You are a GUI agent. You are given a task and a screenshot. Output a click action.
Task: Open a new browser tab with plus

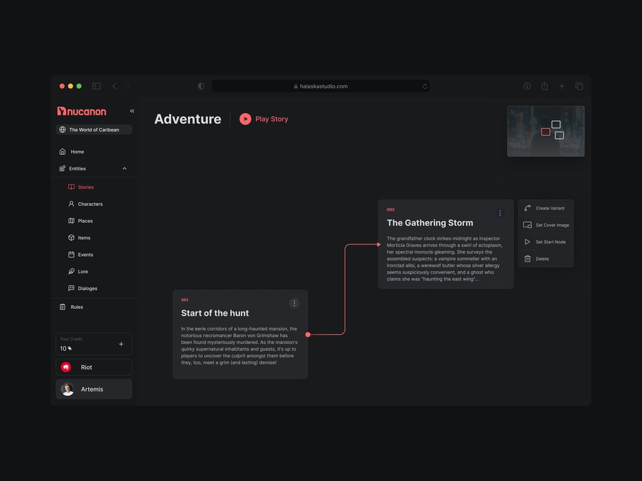tap(562, 86)
